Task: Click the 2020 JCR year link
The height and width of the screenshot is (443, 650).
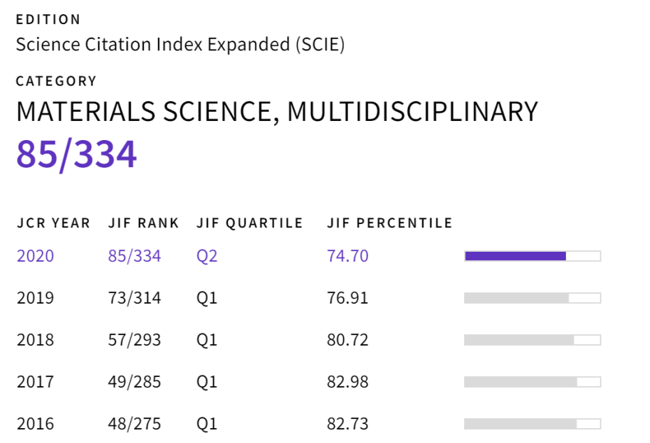Action: 35,256
